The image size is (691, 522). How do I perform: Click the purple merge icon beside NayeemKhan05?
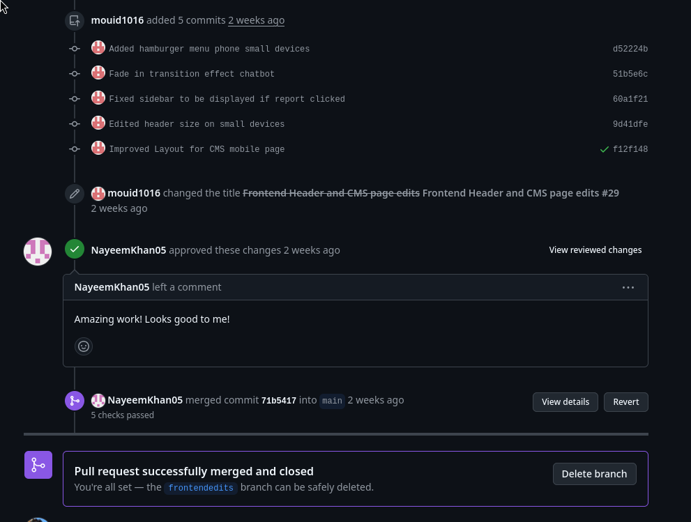point(75,401)
